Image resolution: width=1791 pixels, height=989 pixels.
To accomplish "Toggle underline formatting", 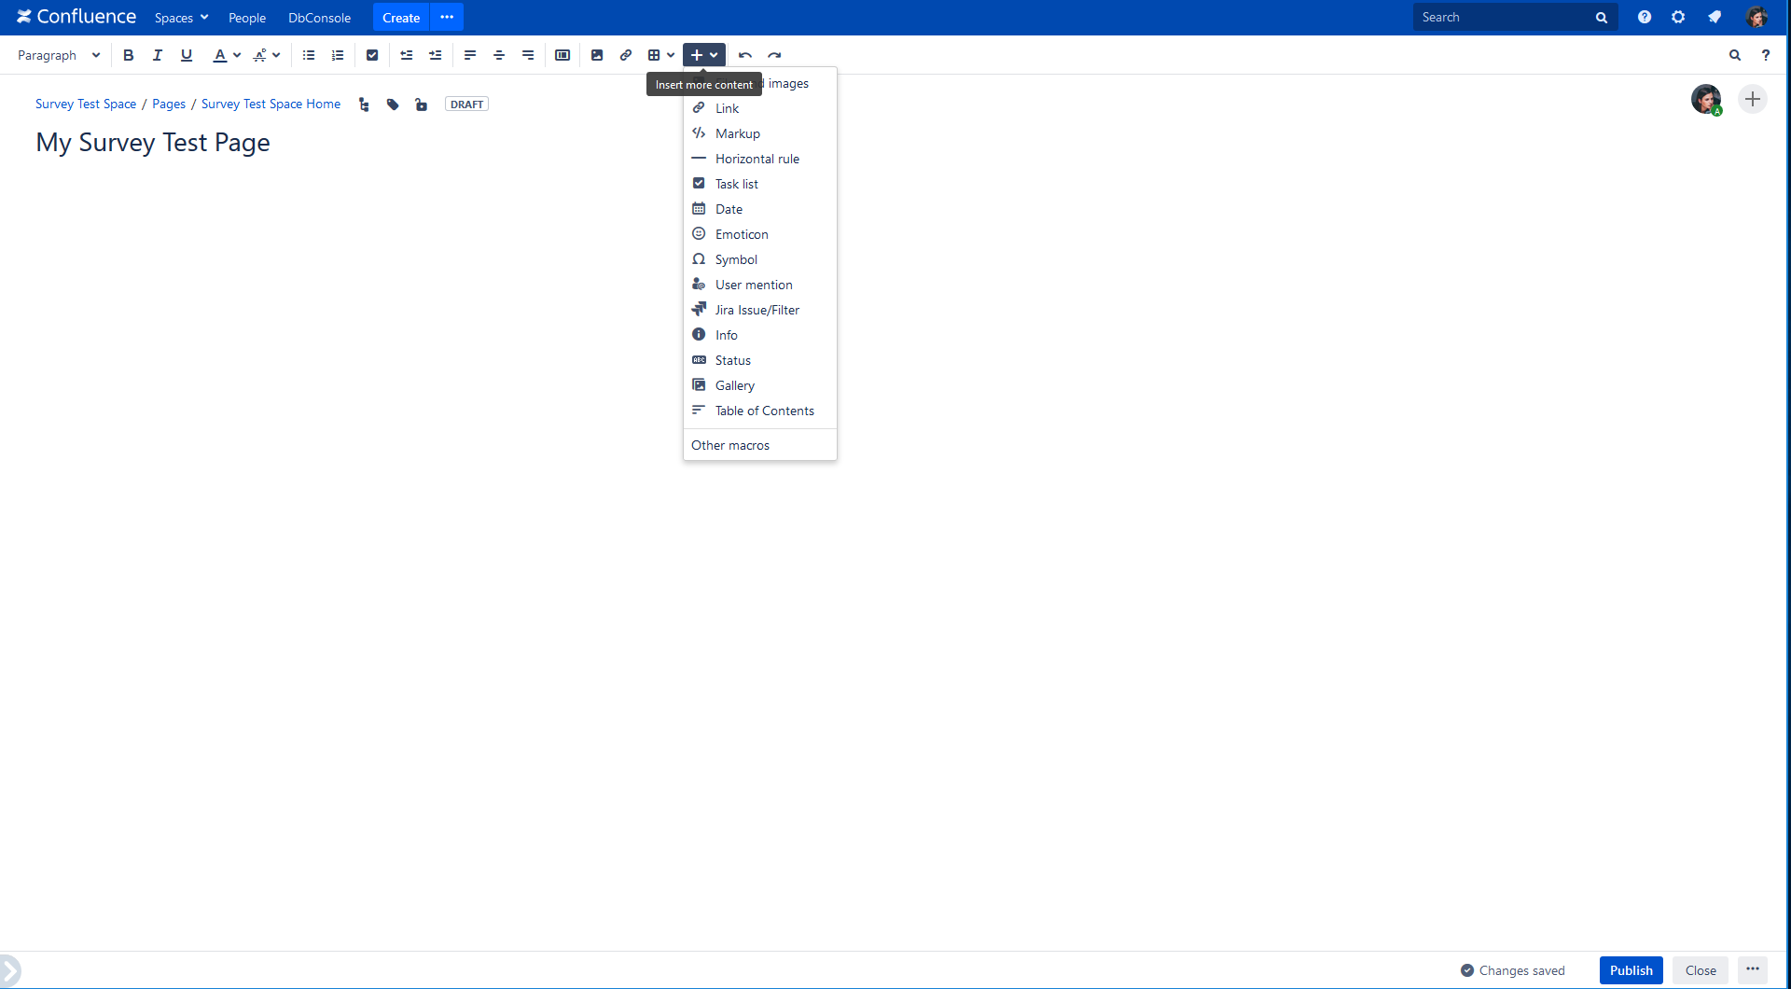I will (x=187, y=55).
